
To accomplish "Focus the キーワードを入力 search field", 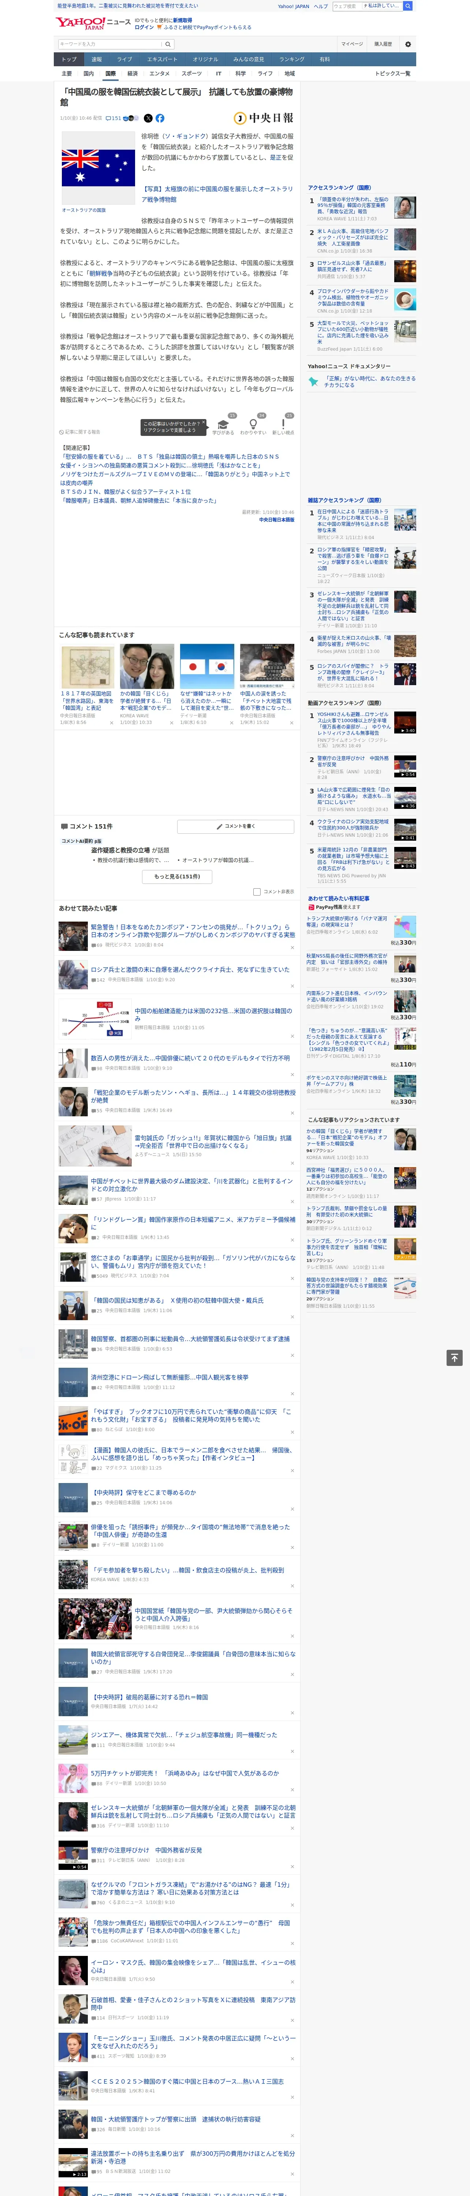I will coord(110,44).
